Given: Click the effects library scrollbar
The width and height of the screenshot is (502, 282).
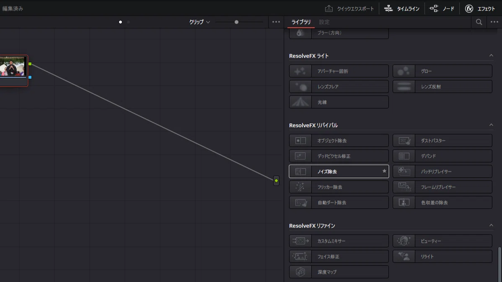Looking at the screenshot, I should point(499,264).
